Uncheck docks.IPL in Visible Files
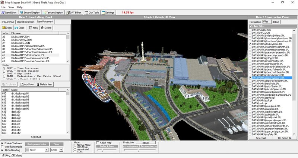 [x=250, y=44]
